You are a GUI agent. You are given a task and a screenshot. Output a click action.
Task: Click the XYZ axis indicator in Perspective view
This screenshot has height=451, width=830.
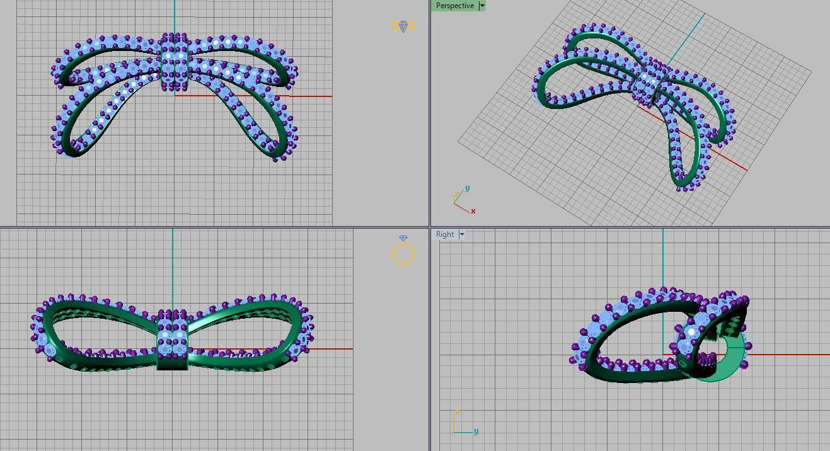coord(464,200)
